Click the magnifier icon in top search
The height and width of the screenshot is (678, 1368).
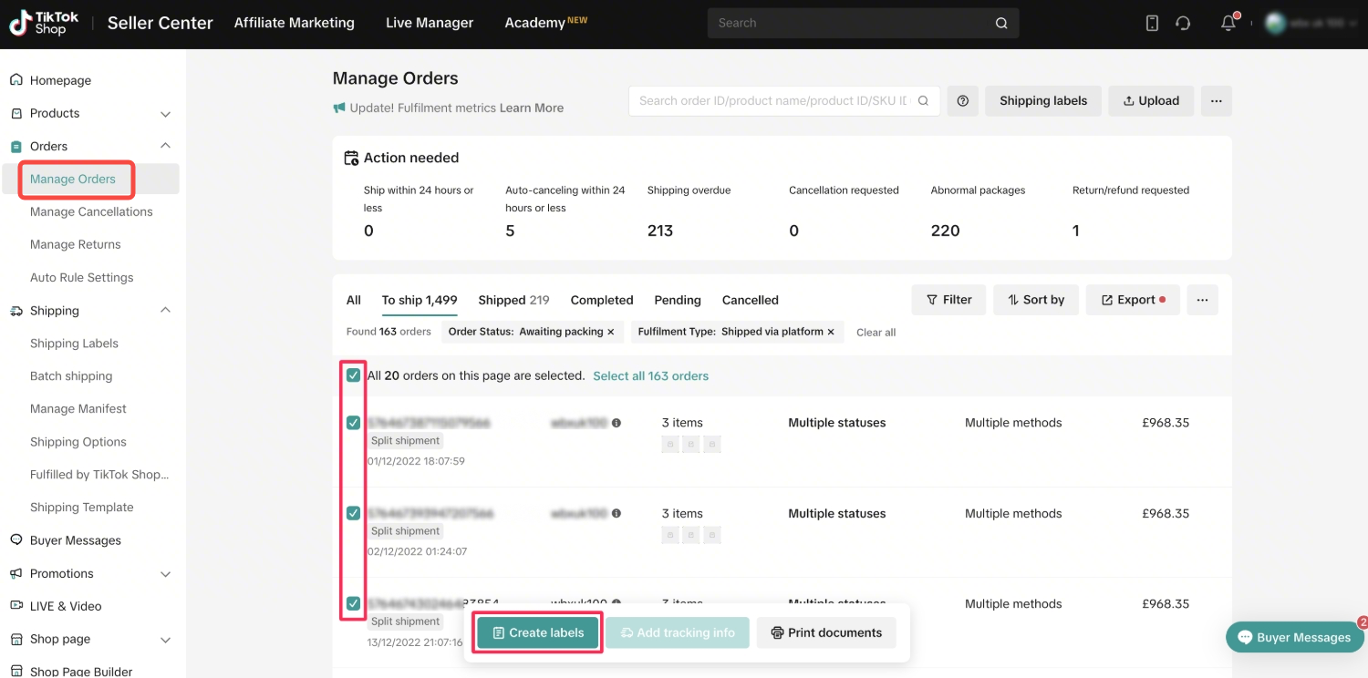1001,24
